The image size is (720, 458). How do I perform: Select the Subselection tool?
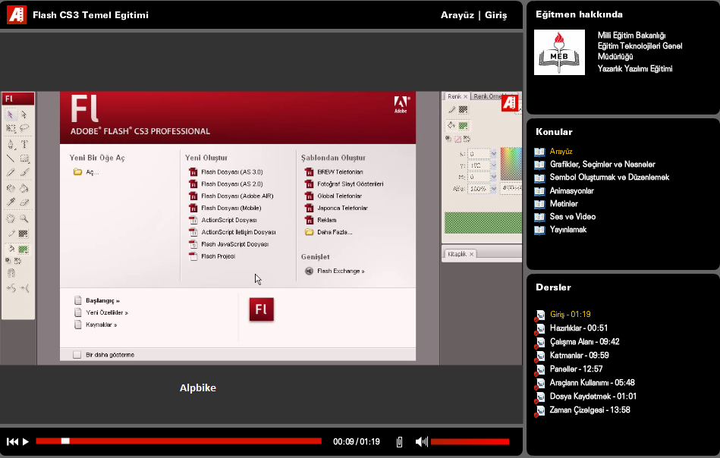[24, 114]
